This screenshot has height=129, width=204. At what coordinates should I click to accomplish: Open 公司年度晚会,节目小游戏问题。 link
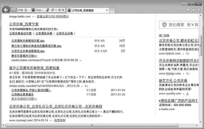[x=31, y=90]
